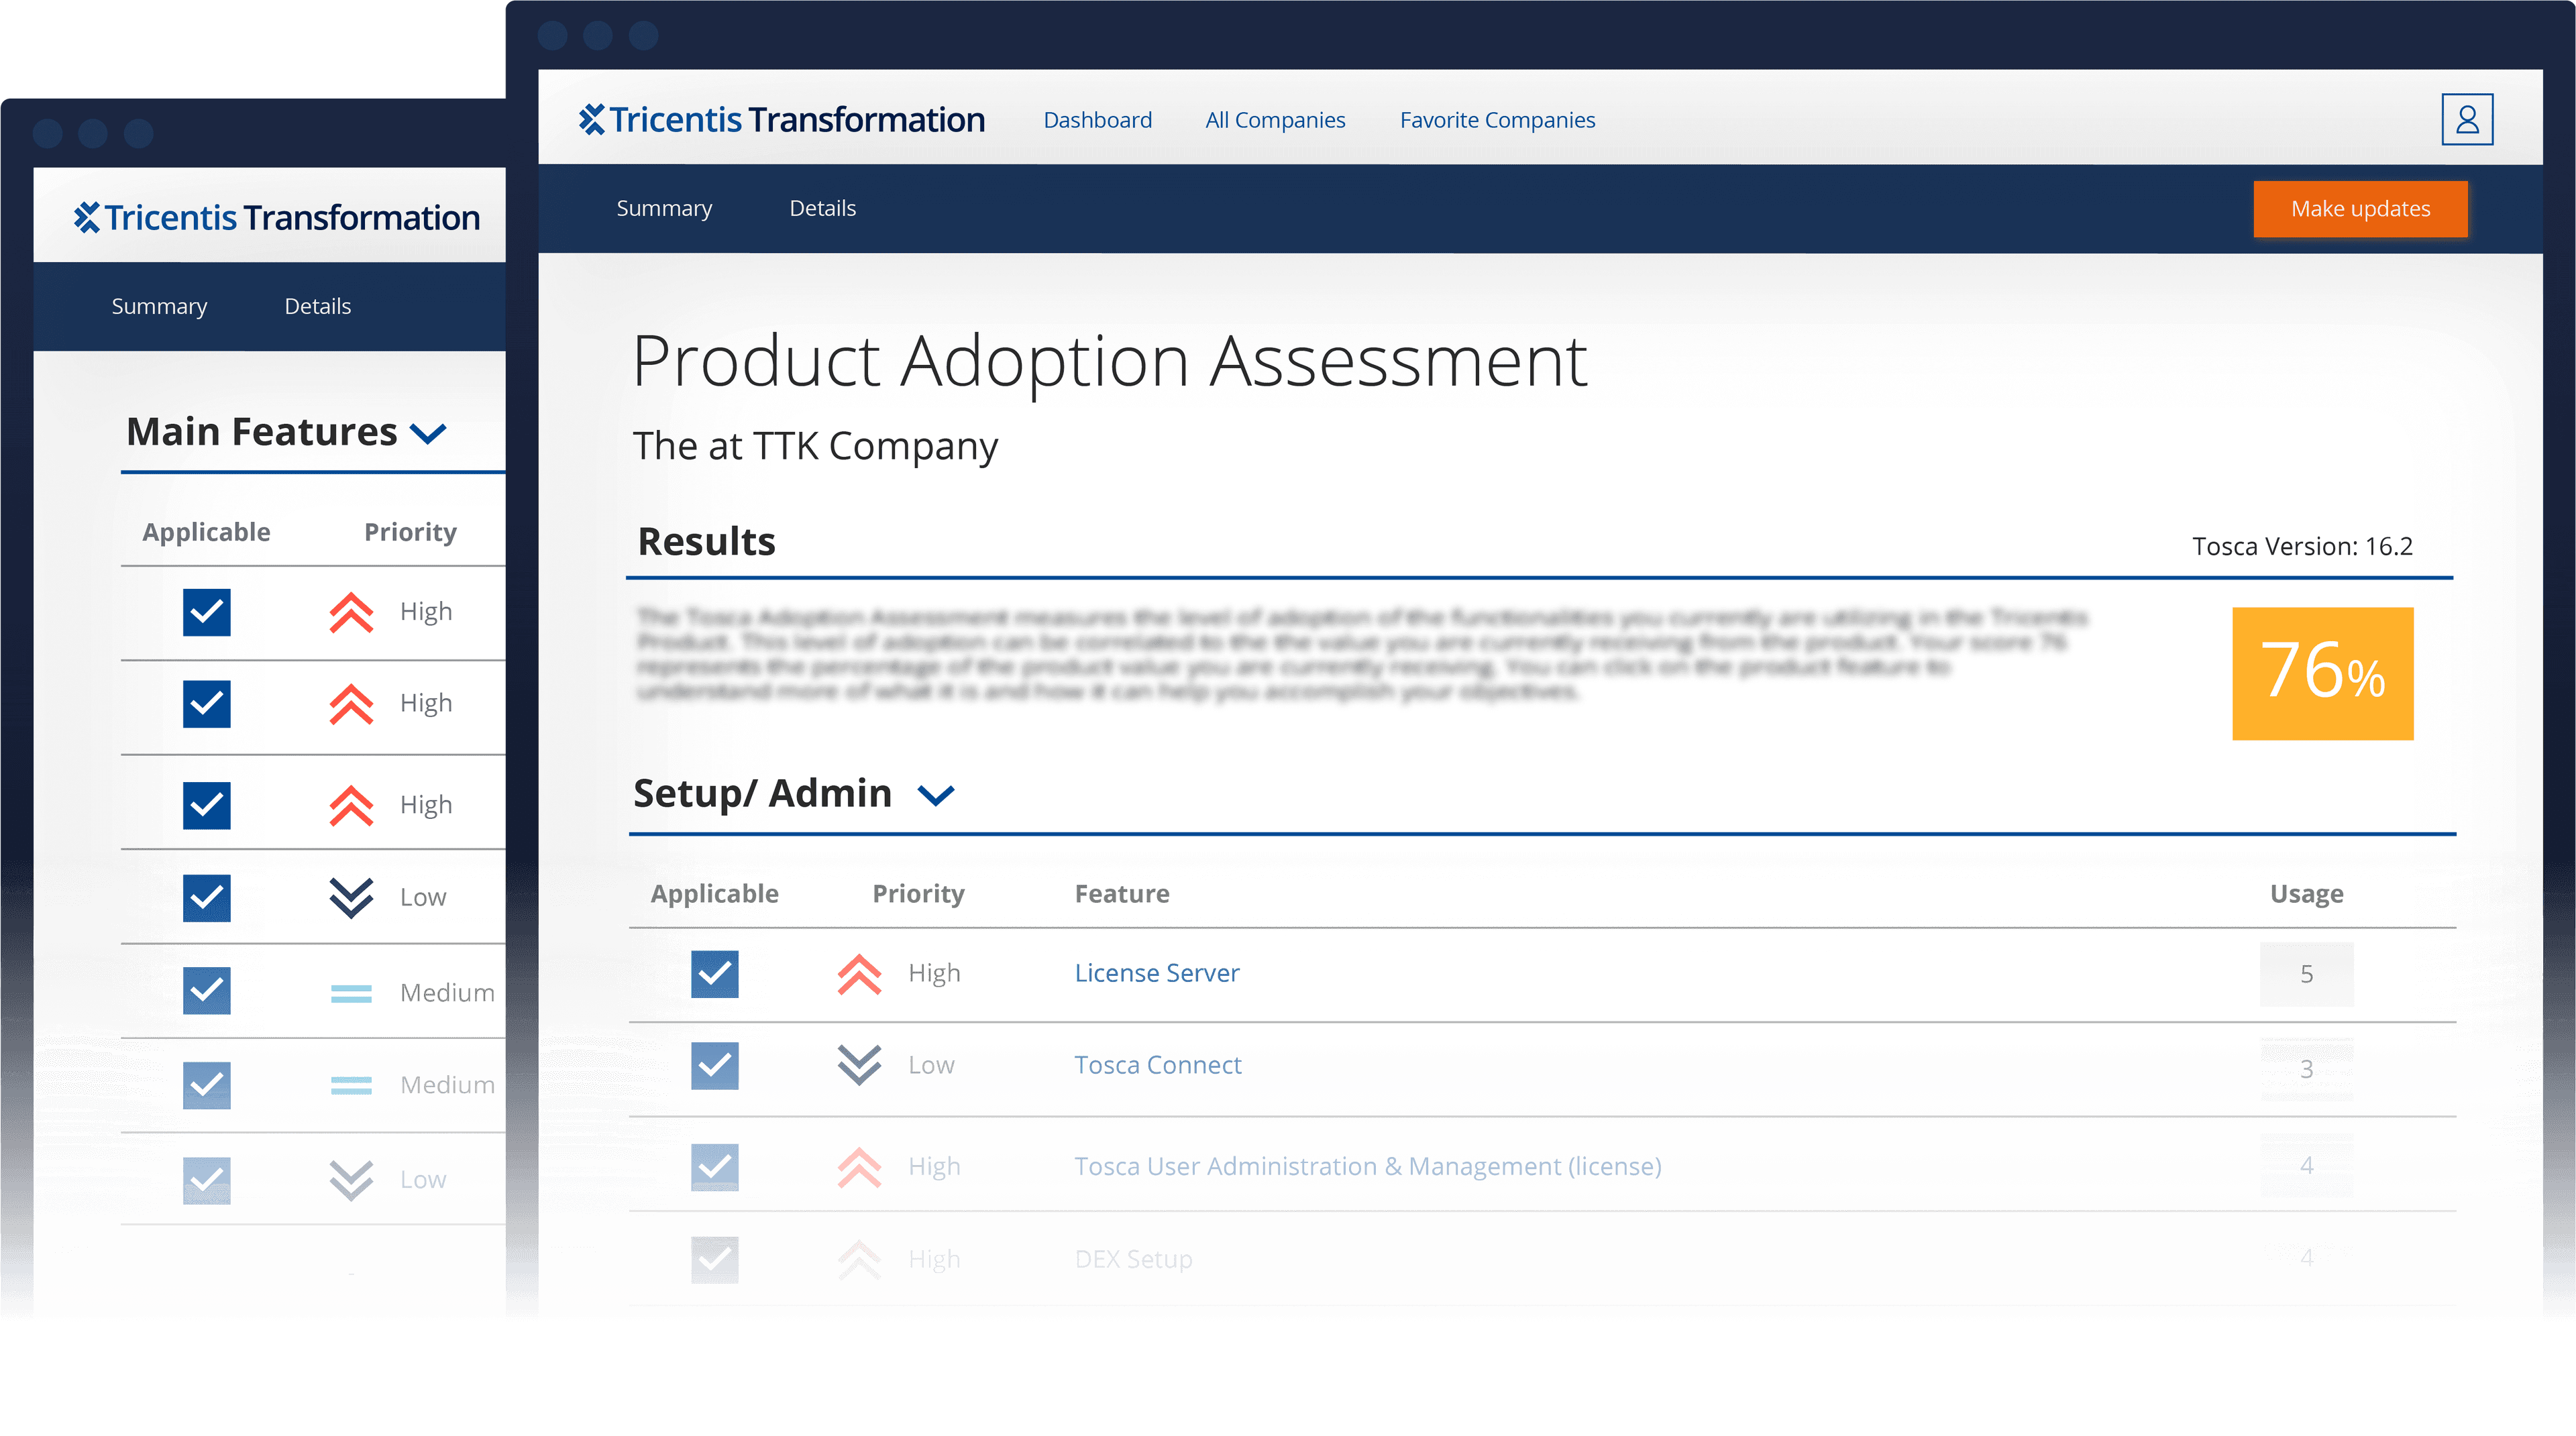Go to All Companies
Viewport: 2576px width, 1436px height.
click(x=1275, y=120)
